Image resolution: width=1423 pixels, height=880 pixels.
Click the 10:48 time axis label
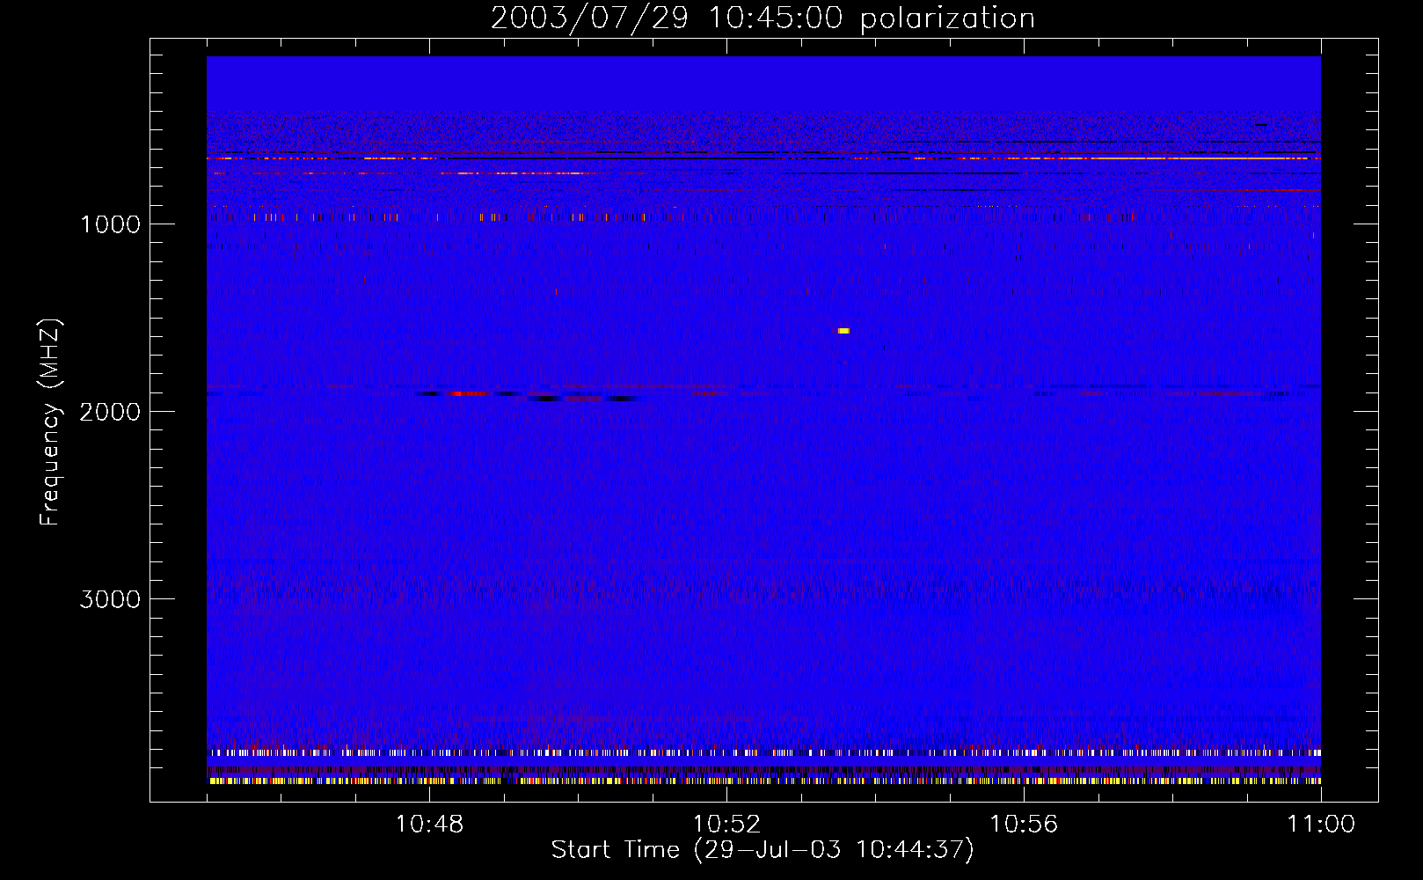coord(429,825)
